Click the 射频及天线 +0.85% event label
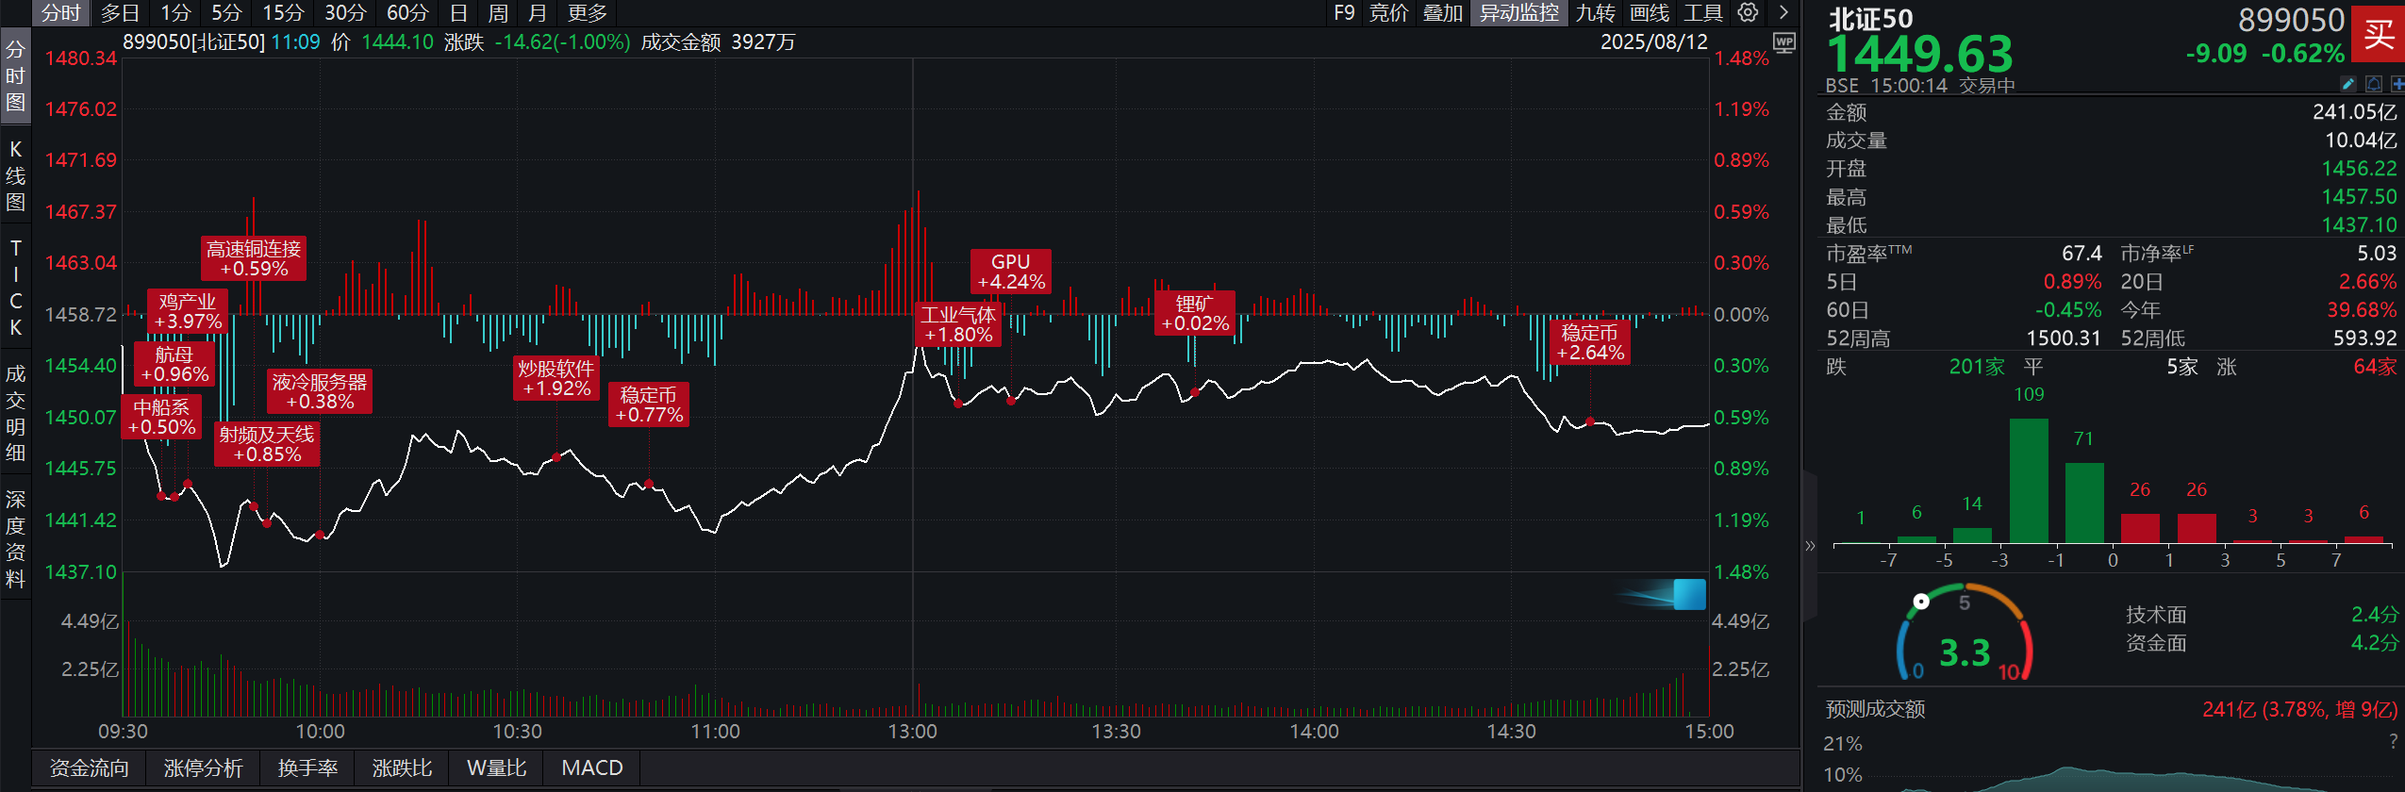Viewport: 2405px width, 792px height. (x=267, y=444)
